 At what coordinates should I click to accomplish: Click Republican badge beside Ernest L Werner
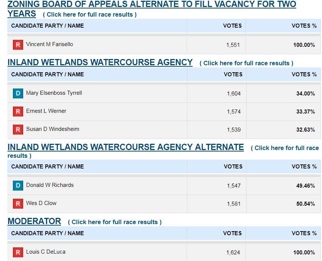click(18, 111)
